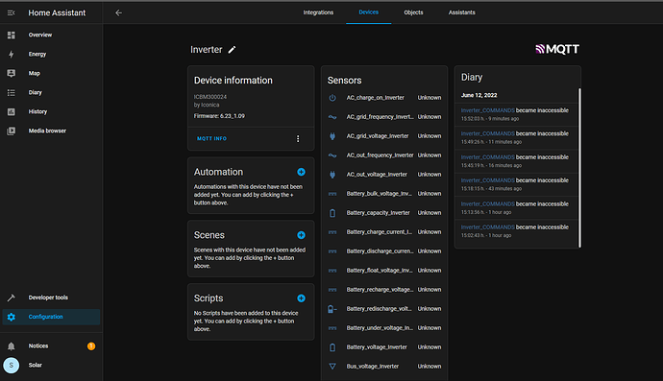Go back with the arrow icon
The height and width of the screenshot is (381, 663).
coord(119,12)
